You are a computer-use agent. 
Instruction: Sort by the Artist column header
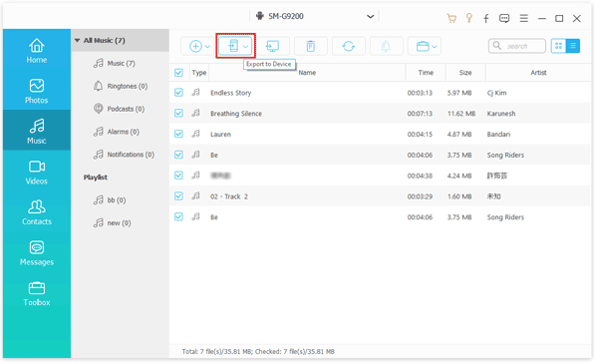point(538,73)
